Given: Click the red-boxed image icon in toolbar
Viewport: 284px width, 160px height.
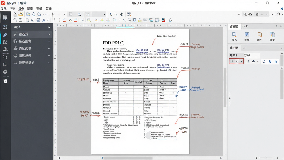Looking at the screenshot, I should point(164,20).
